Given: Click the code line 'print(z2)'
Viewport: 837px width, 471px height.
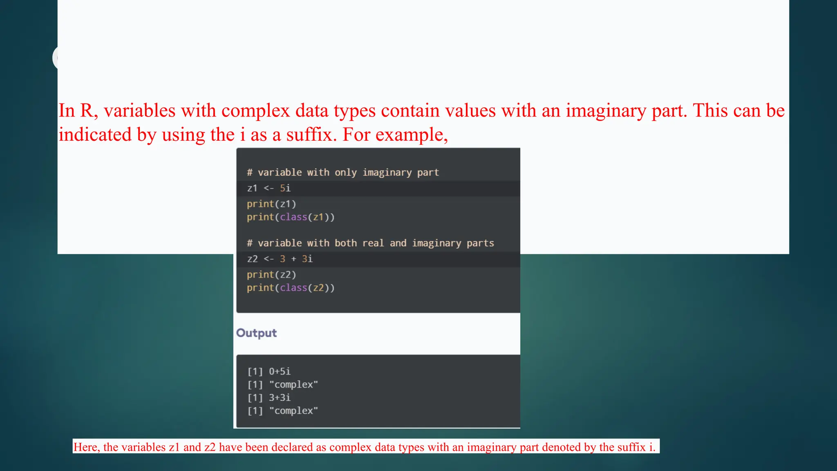Looking at the screenshot, I should pyautogui.click(x=271, y=275).
